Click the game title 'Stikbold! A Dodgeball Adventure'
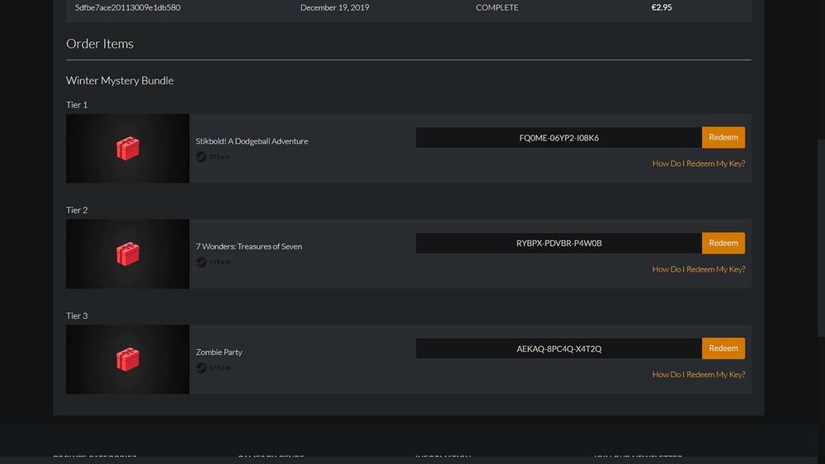This screenshot has height=464, width=825. pos(252,141)
